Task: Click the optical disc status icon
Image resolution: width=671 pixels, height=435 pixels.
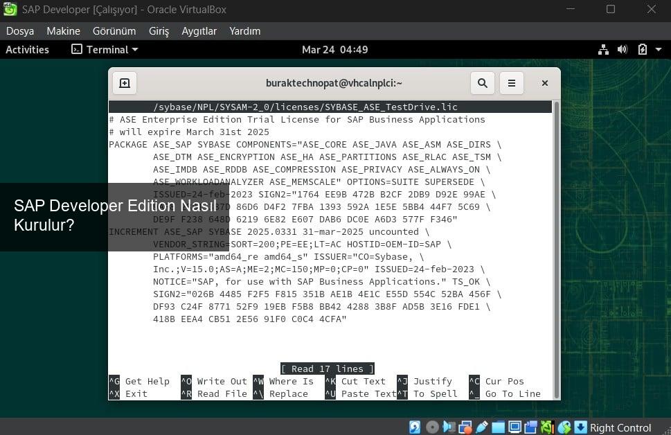Action: click(432, 427)
